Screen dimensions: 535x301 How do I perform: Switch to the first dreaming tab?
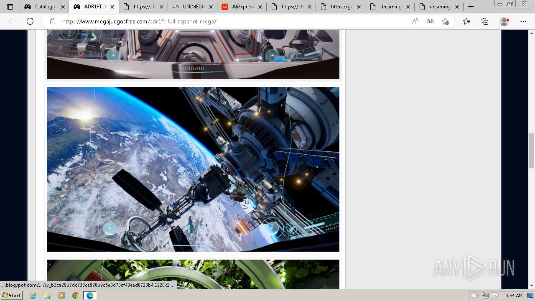390,7
